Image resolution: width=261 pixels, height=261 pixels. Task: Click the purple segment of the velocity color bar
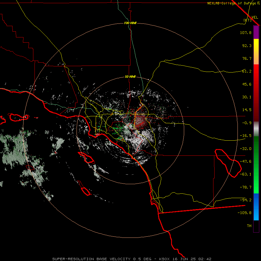pyautogui.click(x=256, y=32)
